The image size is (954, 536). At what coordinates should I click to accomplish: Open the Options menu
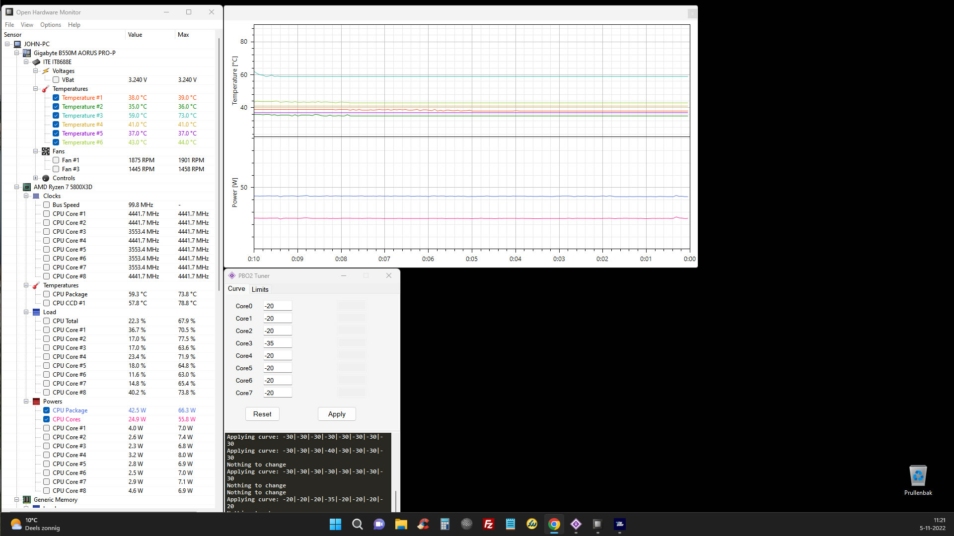(x=50, y=25)
